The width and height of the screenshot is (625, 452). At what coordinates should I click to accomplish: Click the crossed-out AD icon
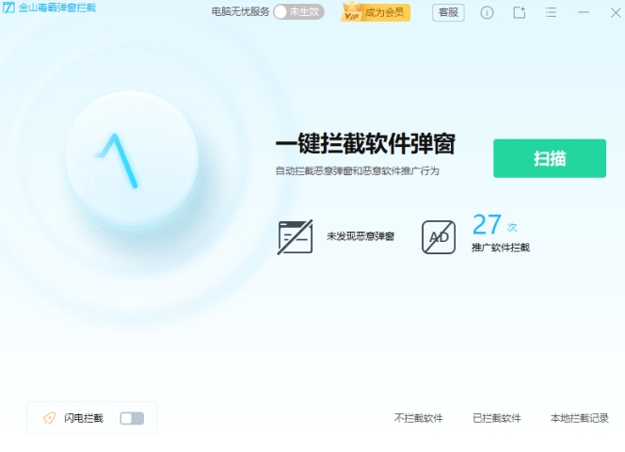439,237
